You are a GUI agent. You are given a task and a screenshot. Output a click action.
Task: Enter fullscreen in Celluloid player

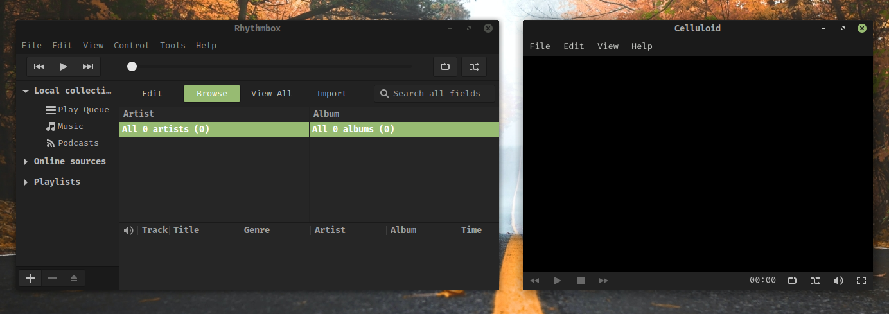coord(861,281)
